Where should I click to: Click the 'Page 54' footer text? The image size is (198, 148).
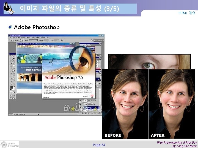tap(99, 145)
